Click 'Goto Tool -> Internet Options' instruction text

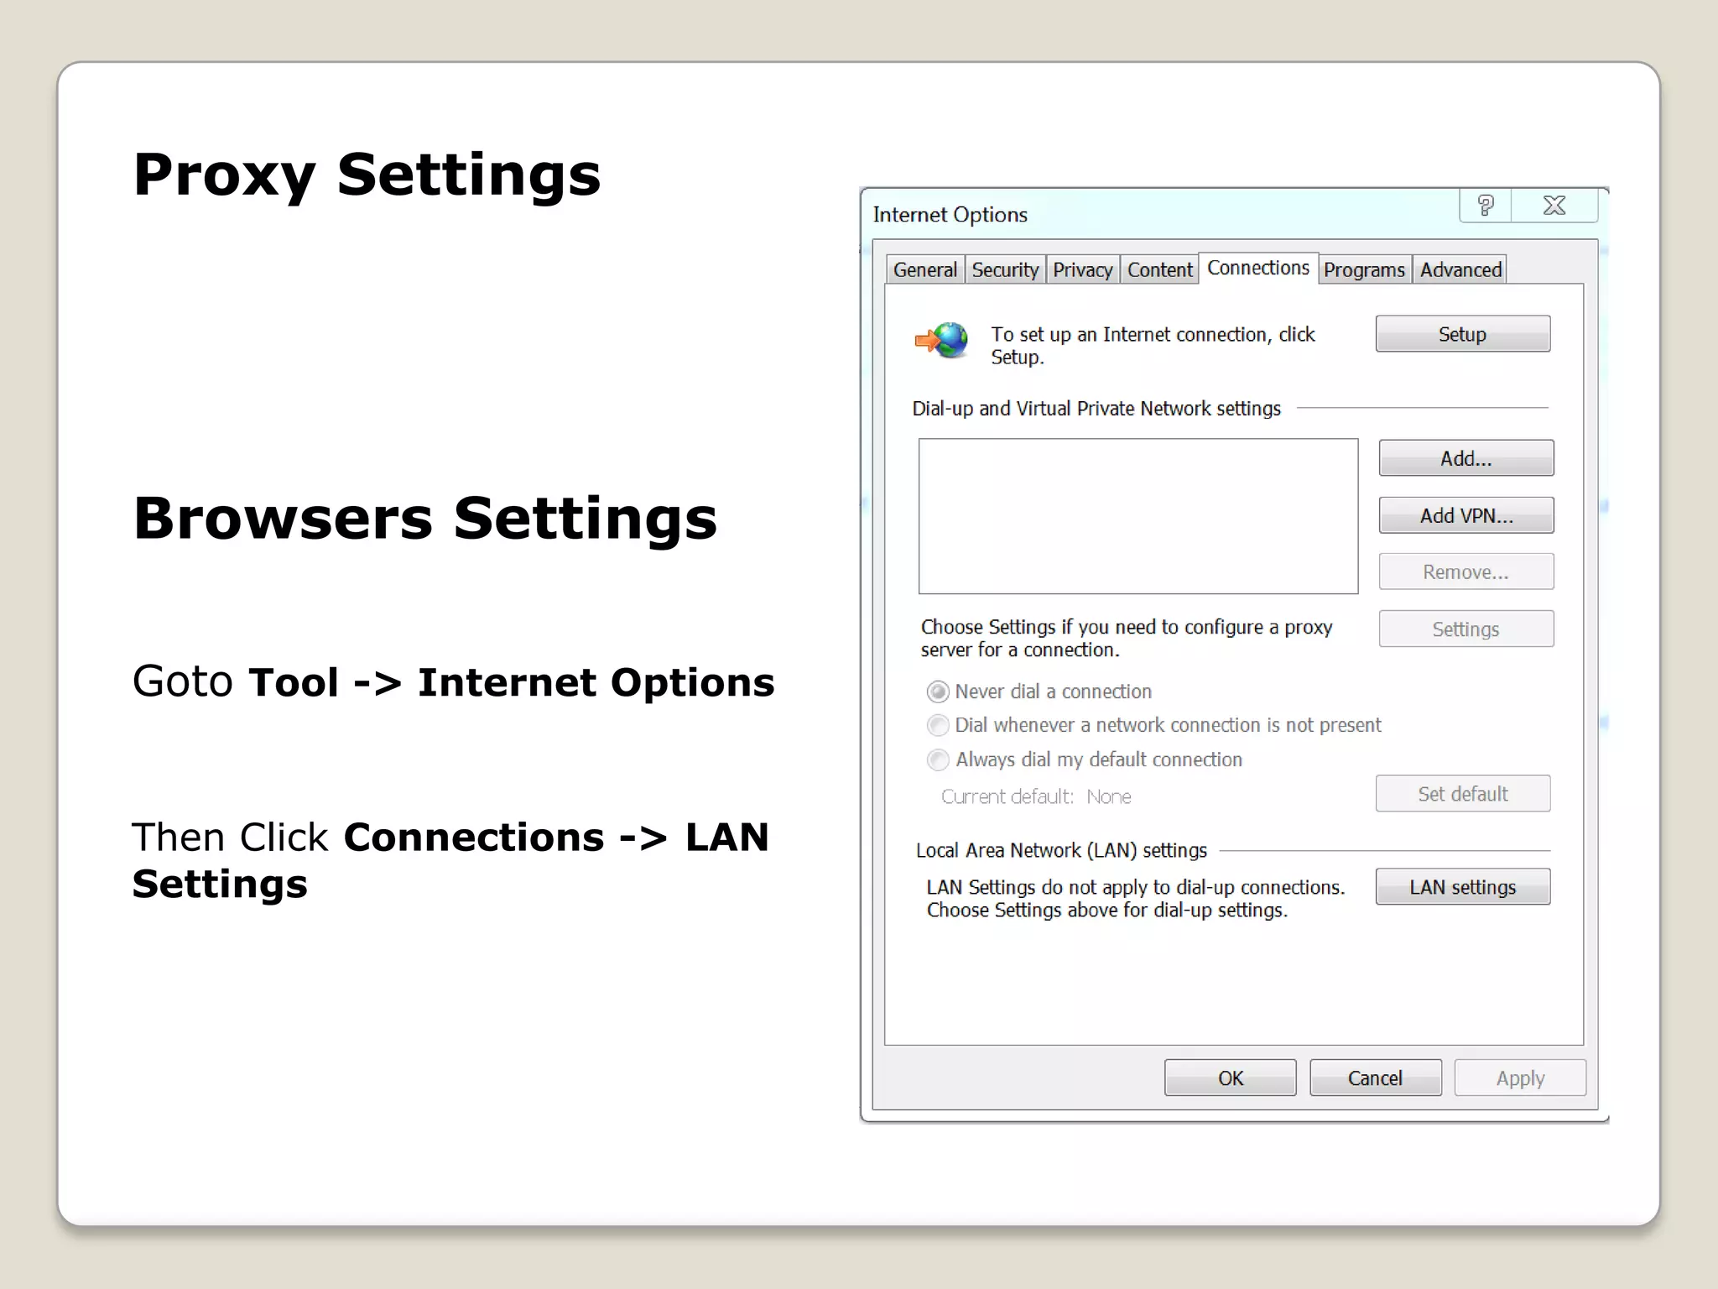click(x=453, y=681)
